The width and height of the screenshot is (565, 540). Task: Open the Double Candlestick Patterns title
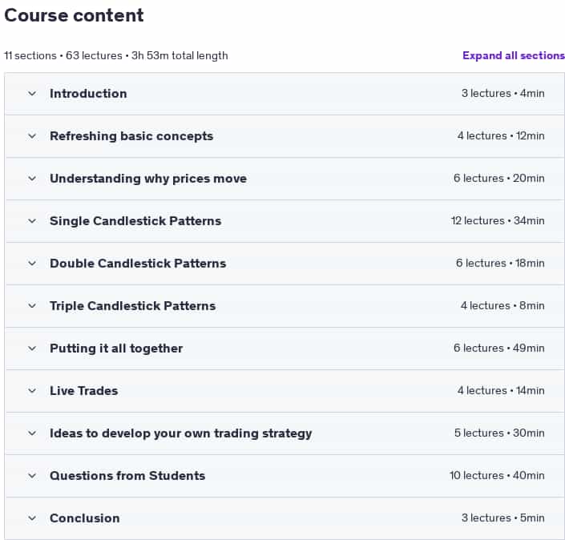tap(138, 264)
